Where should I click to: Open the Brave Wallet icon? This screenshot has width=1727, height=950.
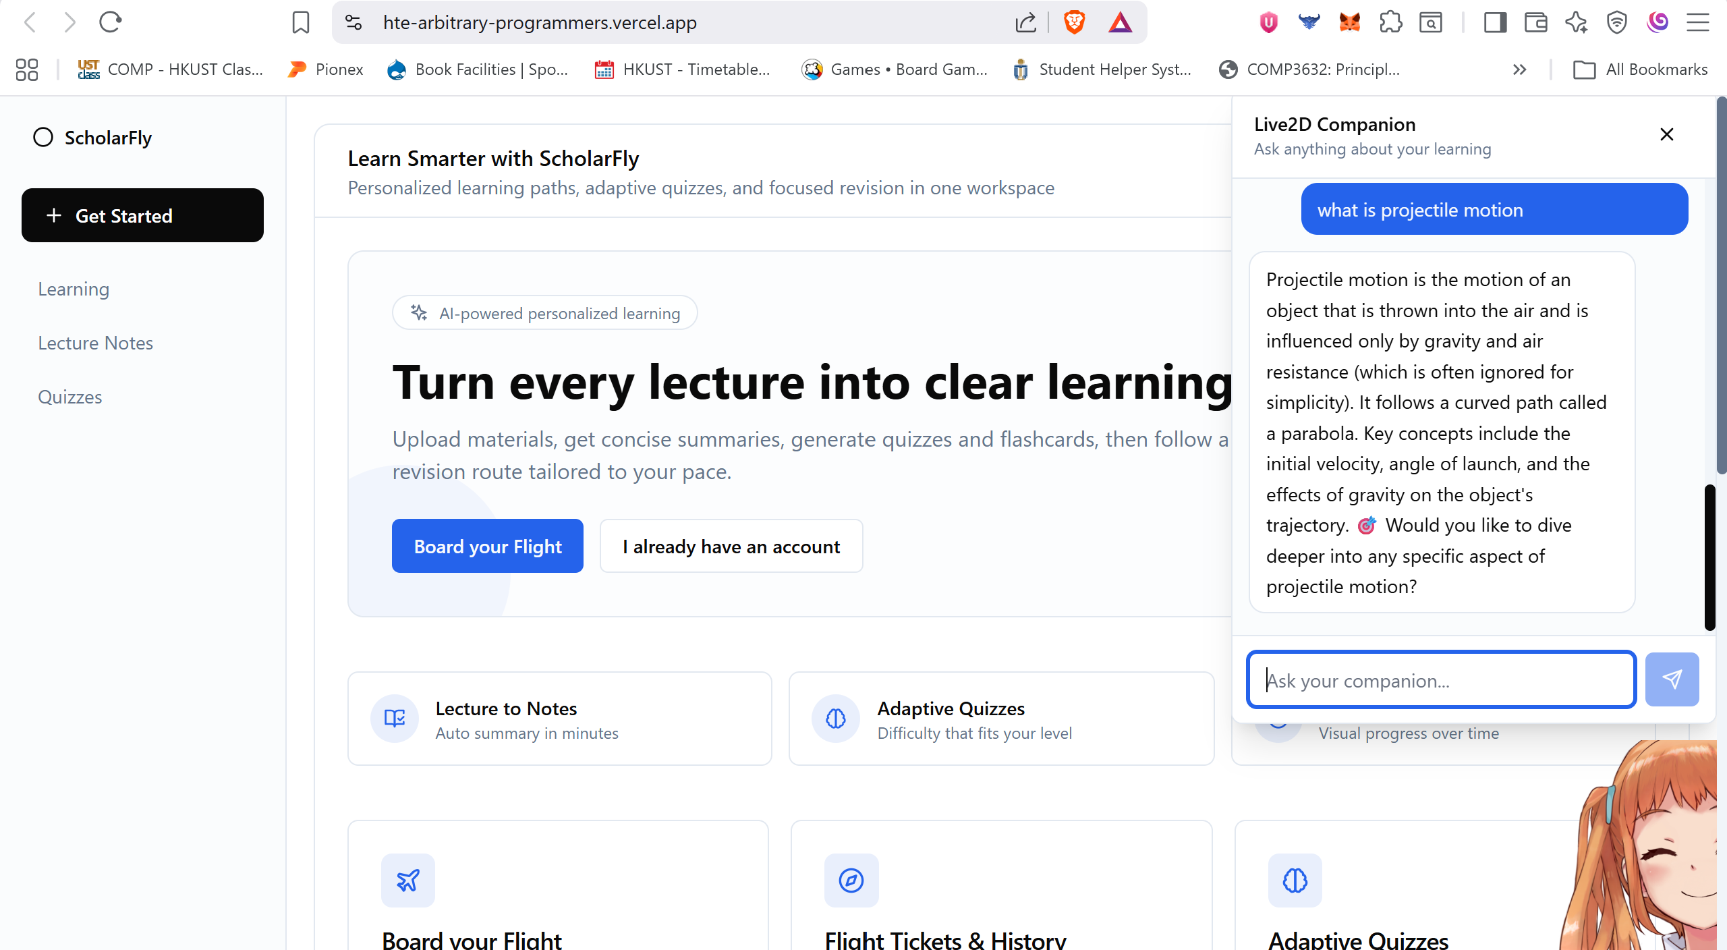pos(1535,22)
